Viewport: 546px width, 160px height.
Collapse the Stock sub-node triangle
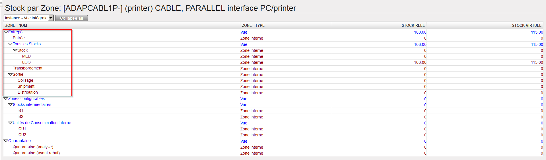[15, 50]
